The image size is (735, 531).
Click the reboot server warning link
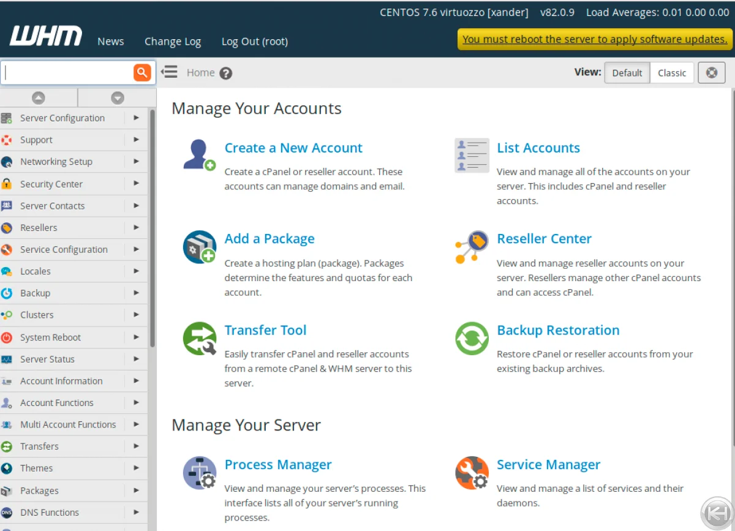click(x=595, y=39)
